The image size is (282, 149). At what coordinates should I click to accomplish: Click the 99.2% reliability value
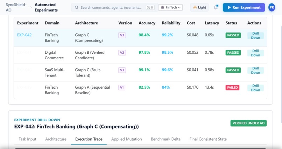coord(168,35)
